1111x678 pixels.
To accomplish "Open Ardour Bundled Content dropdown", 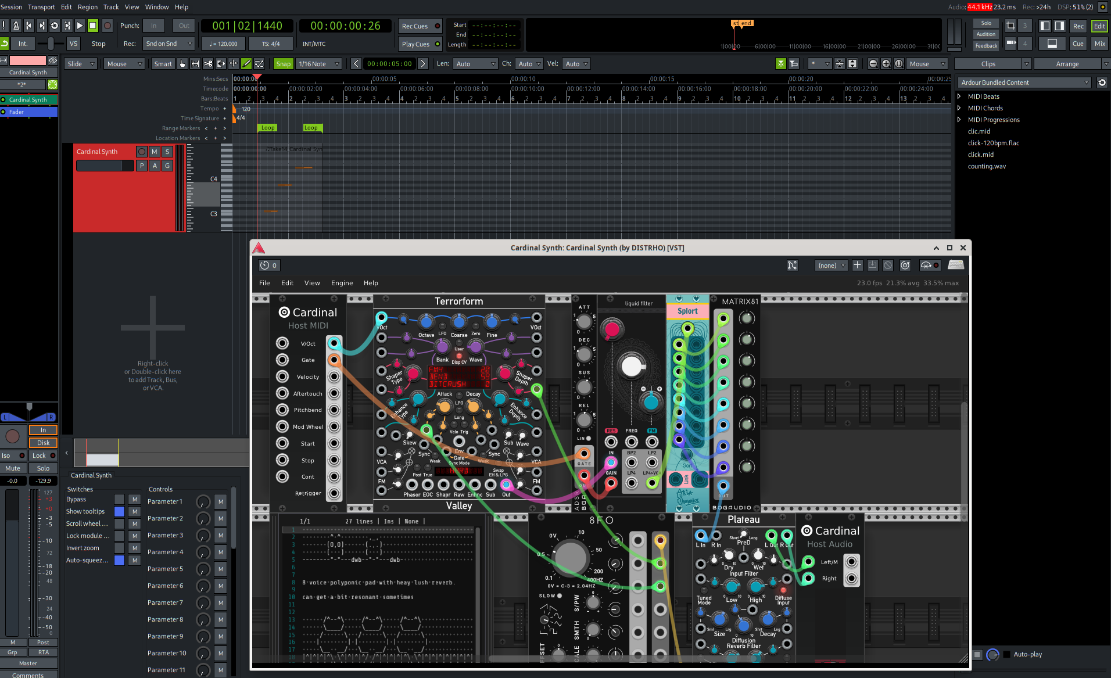I will [x=1024, y=82].
